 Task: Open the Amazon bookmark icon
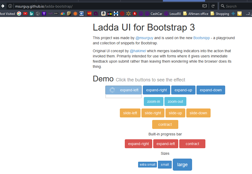pyautogui.click(x=103, y=14)
